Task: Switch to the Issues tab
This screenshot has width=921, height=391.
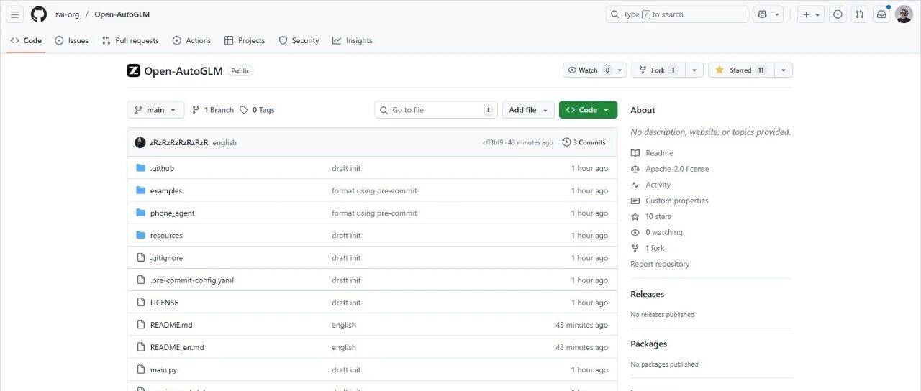Action: point(71,40)
